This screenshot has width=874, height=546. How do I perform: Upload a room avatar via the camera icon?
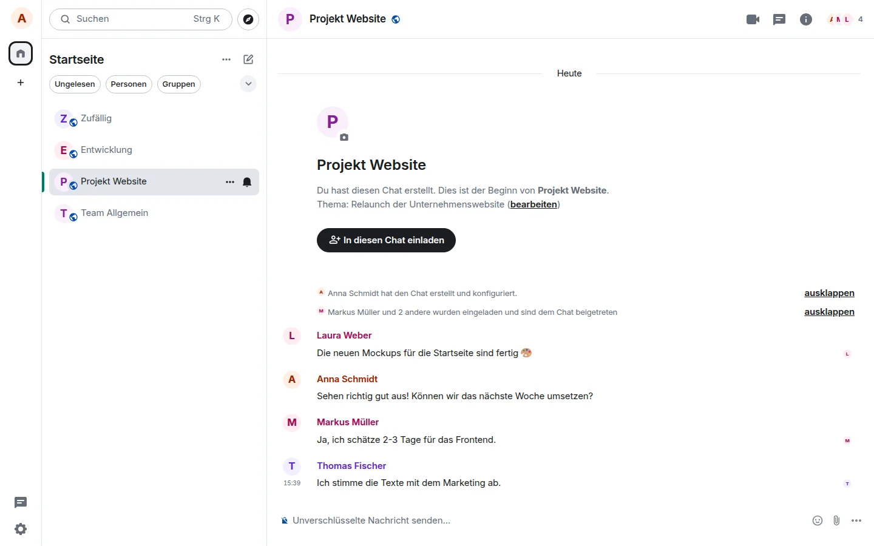[x=344, y=137]
